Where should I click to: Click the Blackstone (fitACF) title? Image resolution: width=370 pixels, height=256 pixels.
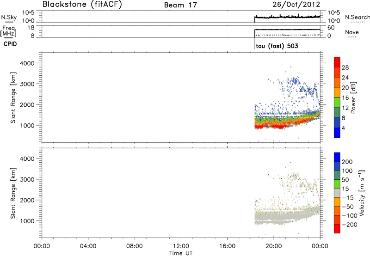coord(82,4)
